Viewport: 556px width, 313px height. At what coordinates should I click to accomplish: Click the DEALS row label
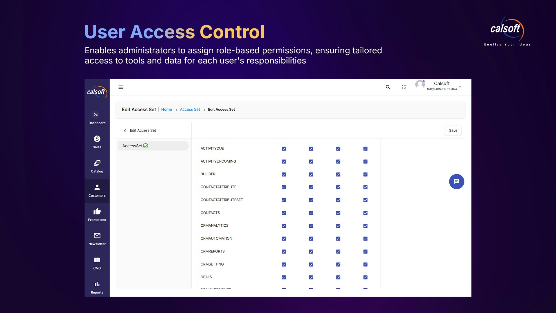coord(206,277)
